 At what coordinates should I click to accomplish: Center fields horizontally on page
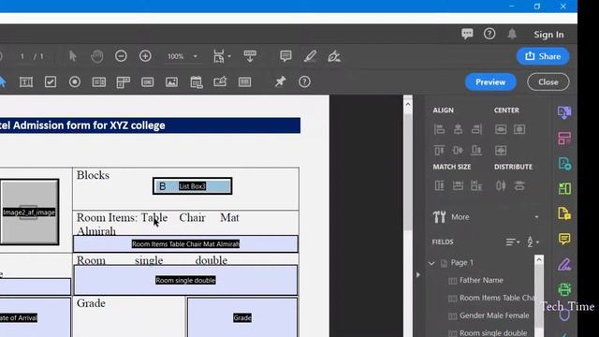point(519,129)
